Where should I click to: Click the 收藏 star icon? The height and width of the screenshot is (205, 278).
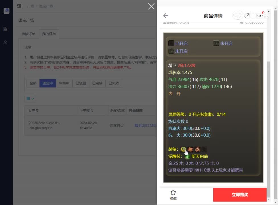(x=173, y=192)
